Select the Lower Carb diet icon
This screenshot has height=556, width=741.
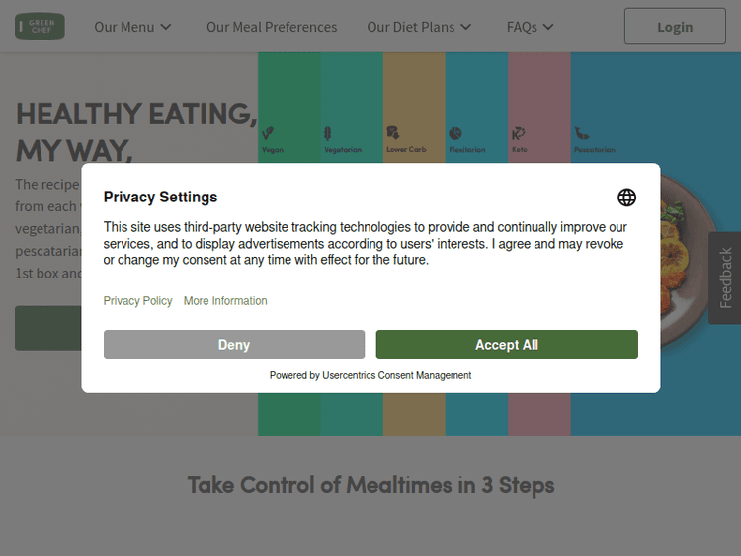(392, 132)
